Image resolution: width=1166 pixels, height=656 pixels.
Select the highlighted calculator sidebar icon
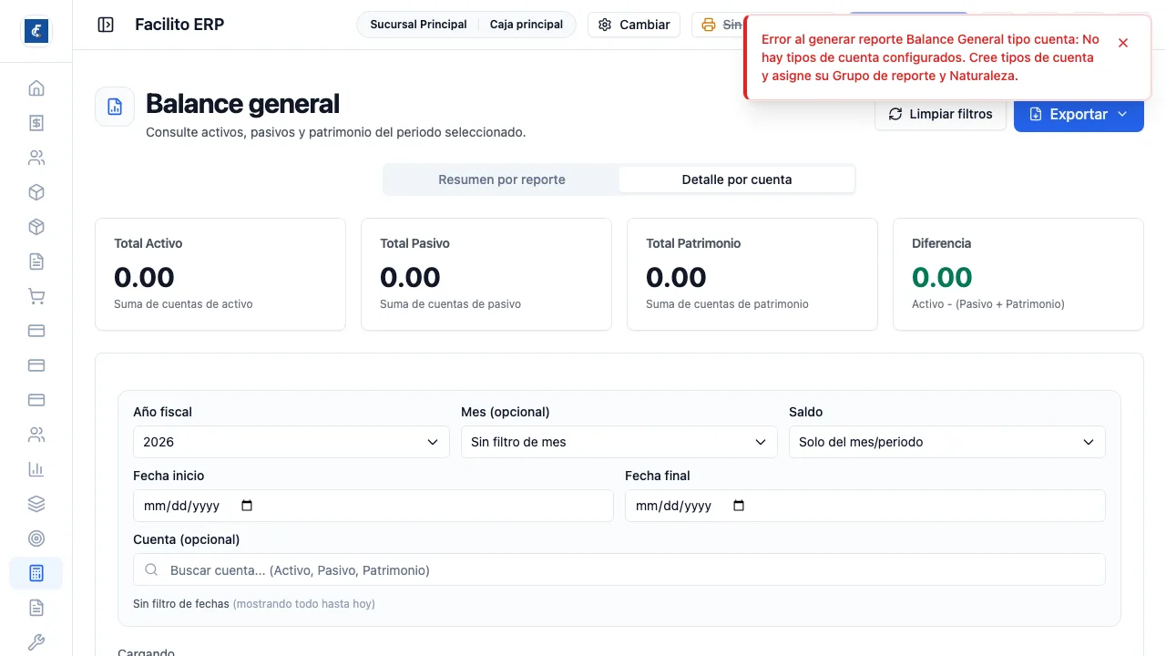[x=36, y=573]
